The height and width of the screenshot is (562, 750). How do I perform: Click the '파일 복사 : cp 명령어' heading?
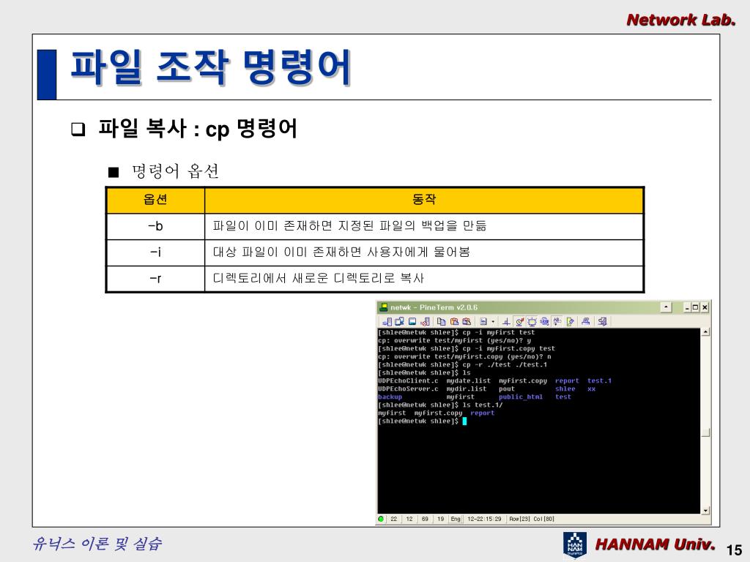tap(198, 129)
